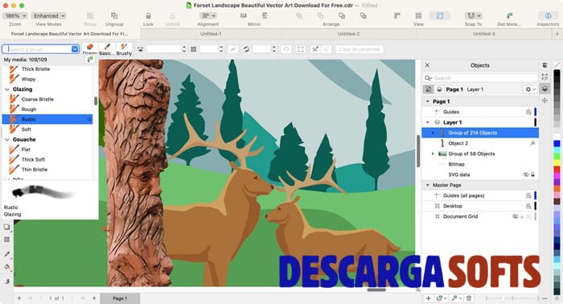Click the Get More tools icon

[x=509, y=16]
